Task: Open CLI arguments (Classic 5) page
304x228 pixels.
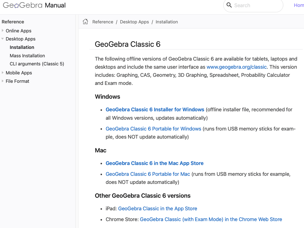Action: point(37,64)
